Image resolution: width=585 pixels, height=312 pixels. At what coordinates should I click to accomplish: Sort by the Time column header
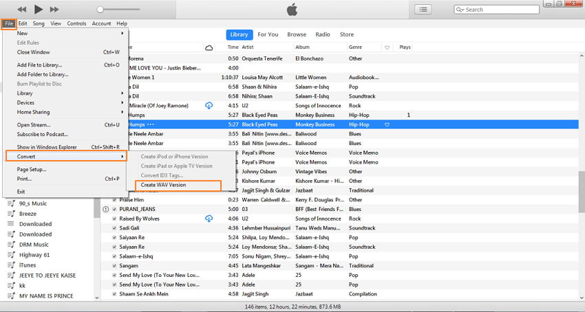233,47
